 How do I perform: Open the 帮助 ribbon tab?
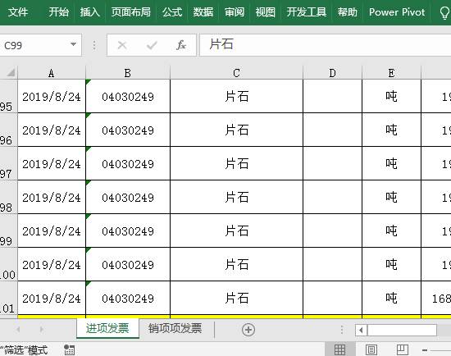(347, 12)
